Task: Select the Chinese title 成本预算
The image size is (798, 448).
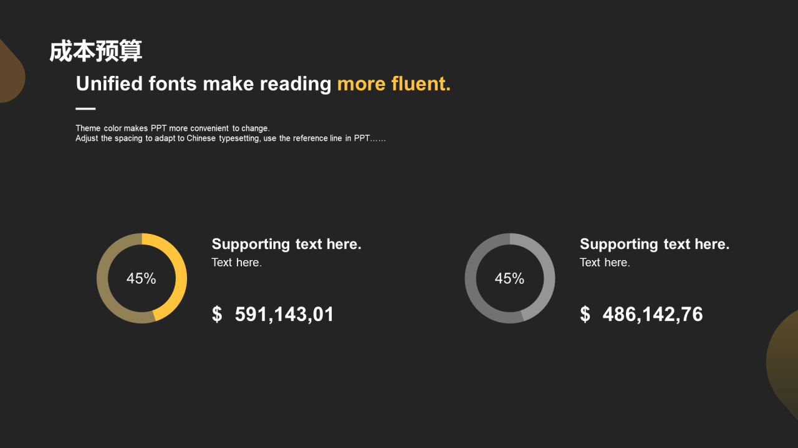Action: (95, 51)
